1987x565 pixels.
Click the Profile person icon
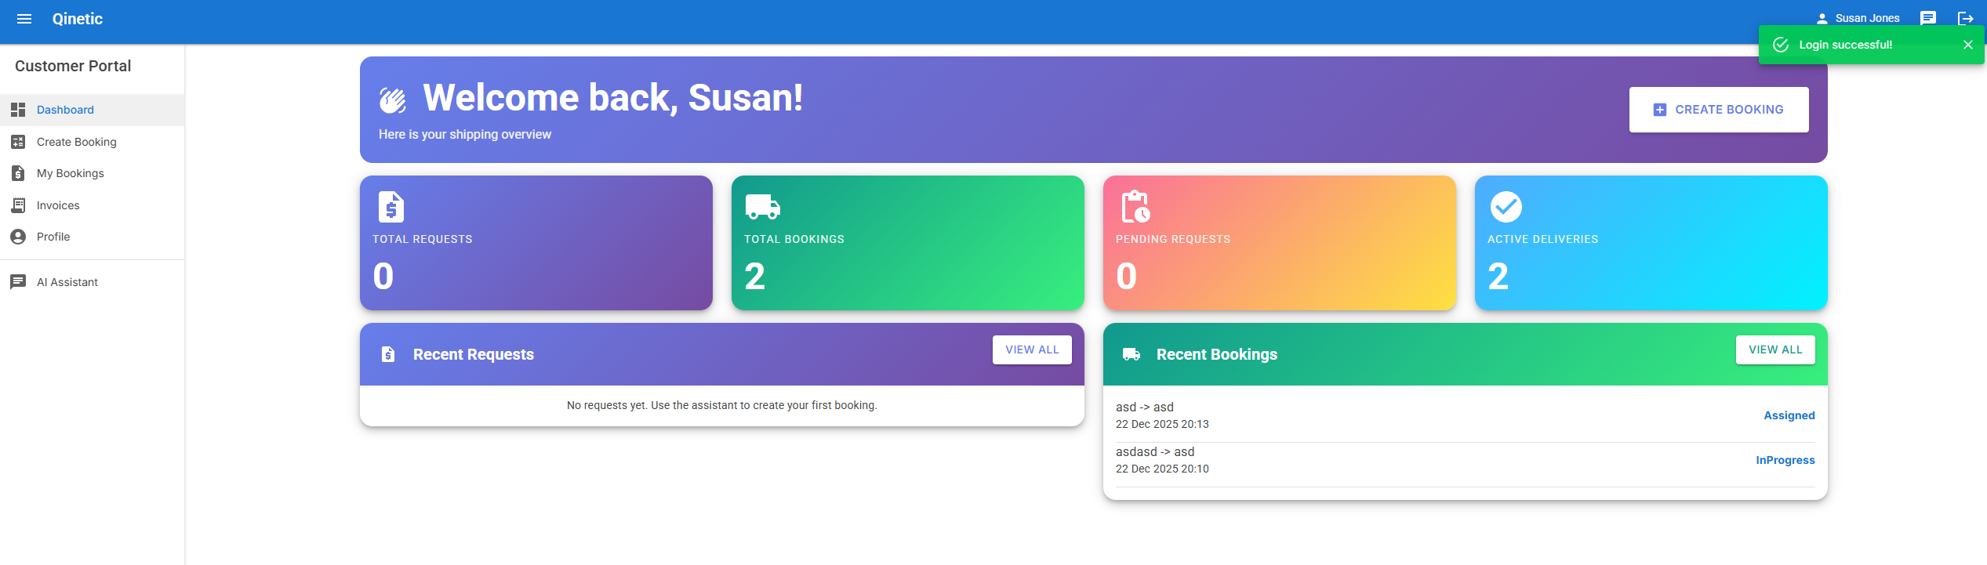point(18,237)
